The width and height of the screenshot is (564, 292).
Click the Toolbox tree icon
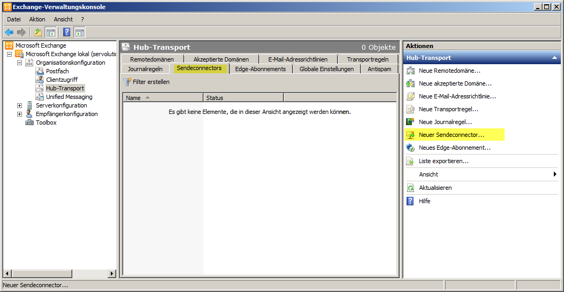(29, 122)
